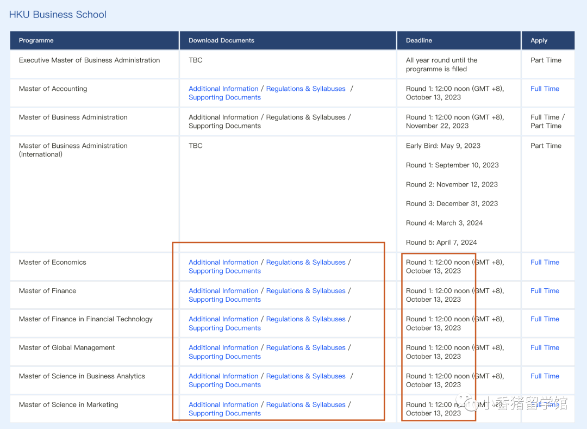Open Regulations & Syllabuses for Master of Accounting

click(x=306, y=89)
